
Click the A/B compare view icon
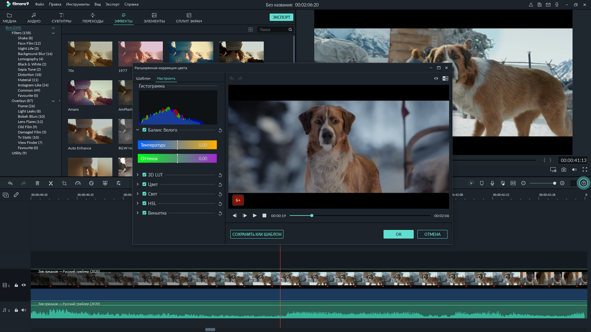445,78
